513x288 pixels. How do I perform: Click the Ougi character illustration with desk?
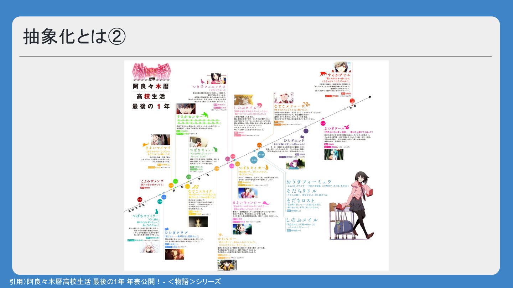click(x=351, y=206)
